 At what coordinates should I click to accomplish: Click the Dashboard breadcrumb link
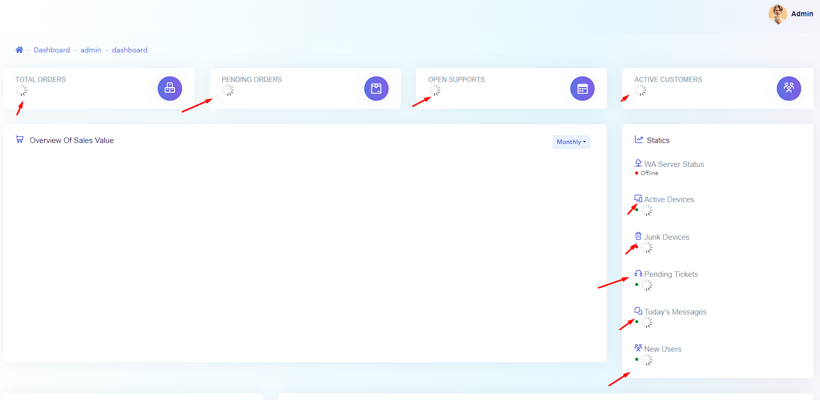click(x=52, y=50)
